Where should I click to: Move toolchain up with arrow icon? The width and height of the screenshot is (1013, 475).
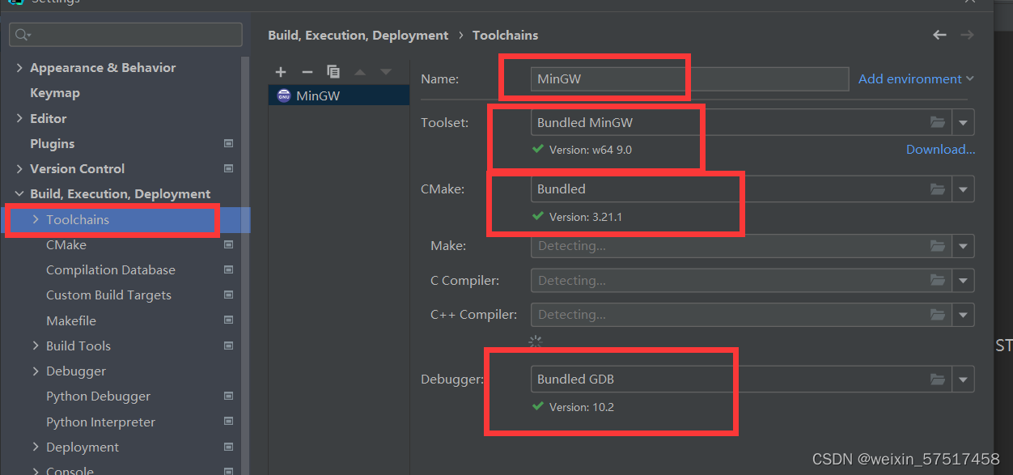[359, 72]
